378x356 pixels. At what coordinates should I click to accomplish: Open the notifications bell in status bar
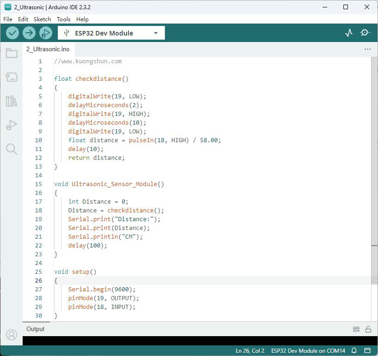354,350
